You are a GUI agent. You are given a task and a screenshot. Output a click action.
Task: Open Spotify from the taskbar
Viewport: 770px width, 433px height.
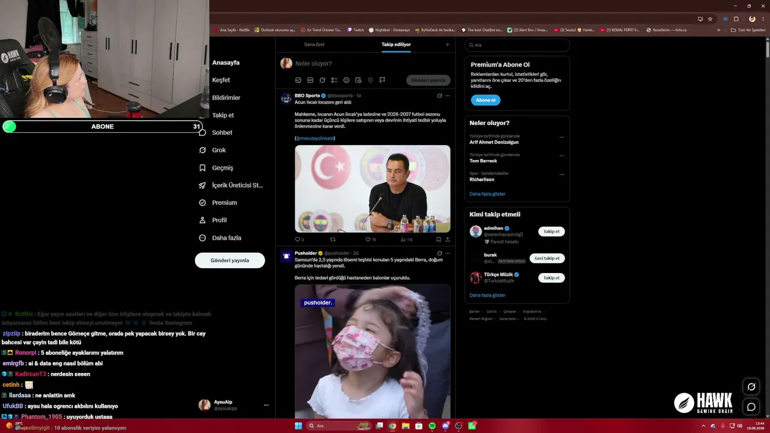click(432, 426)
